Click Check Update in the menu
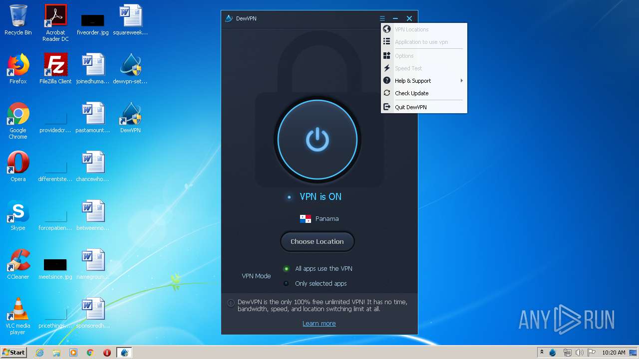639x359 pixels. [424, 93]
